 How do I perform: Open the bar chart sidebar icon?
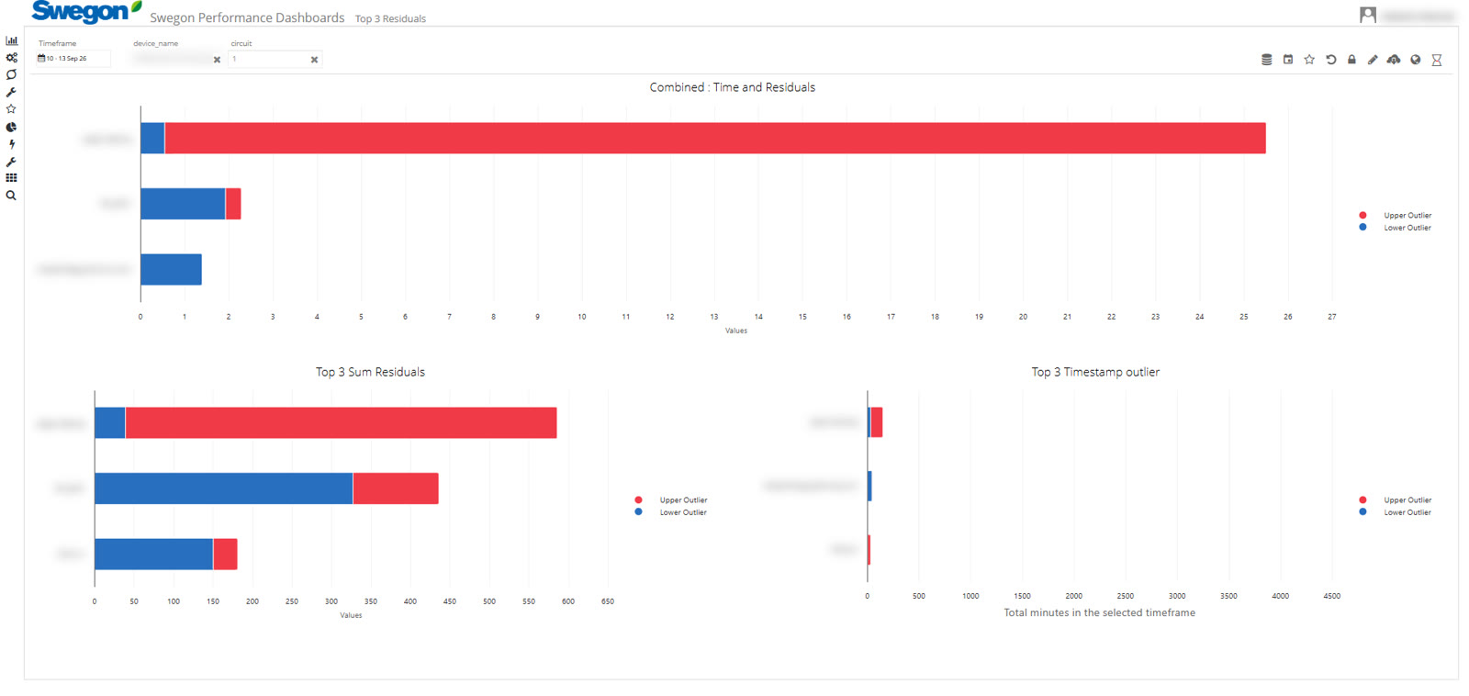point(11,40)
